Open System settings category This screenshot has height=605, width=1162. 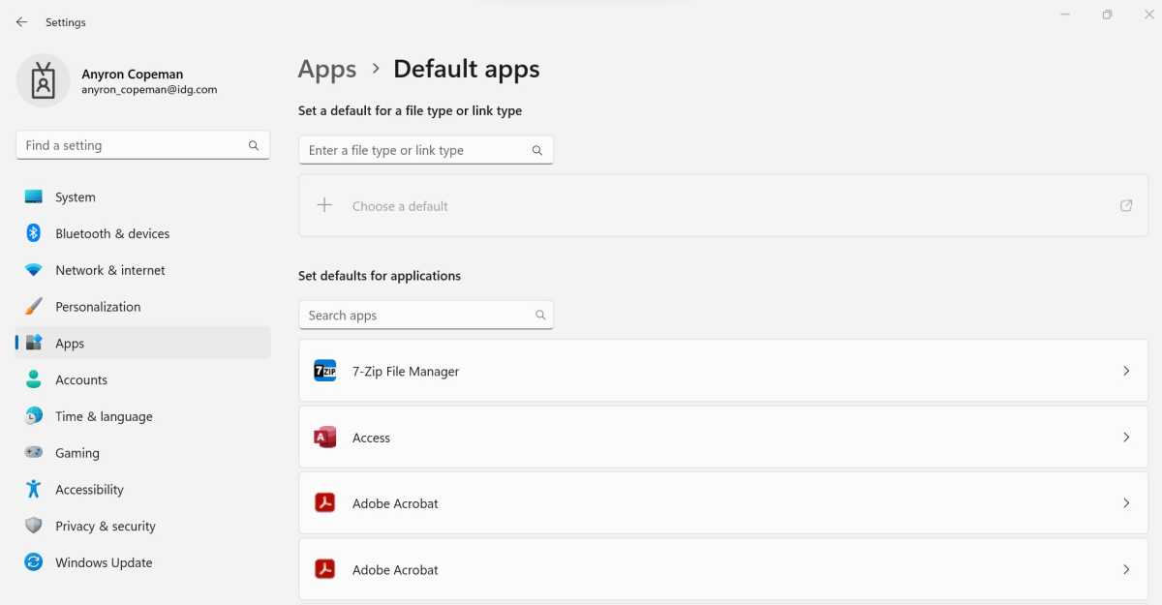pyautogui.click(x=143, y=197)
